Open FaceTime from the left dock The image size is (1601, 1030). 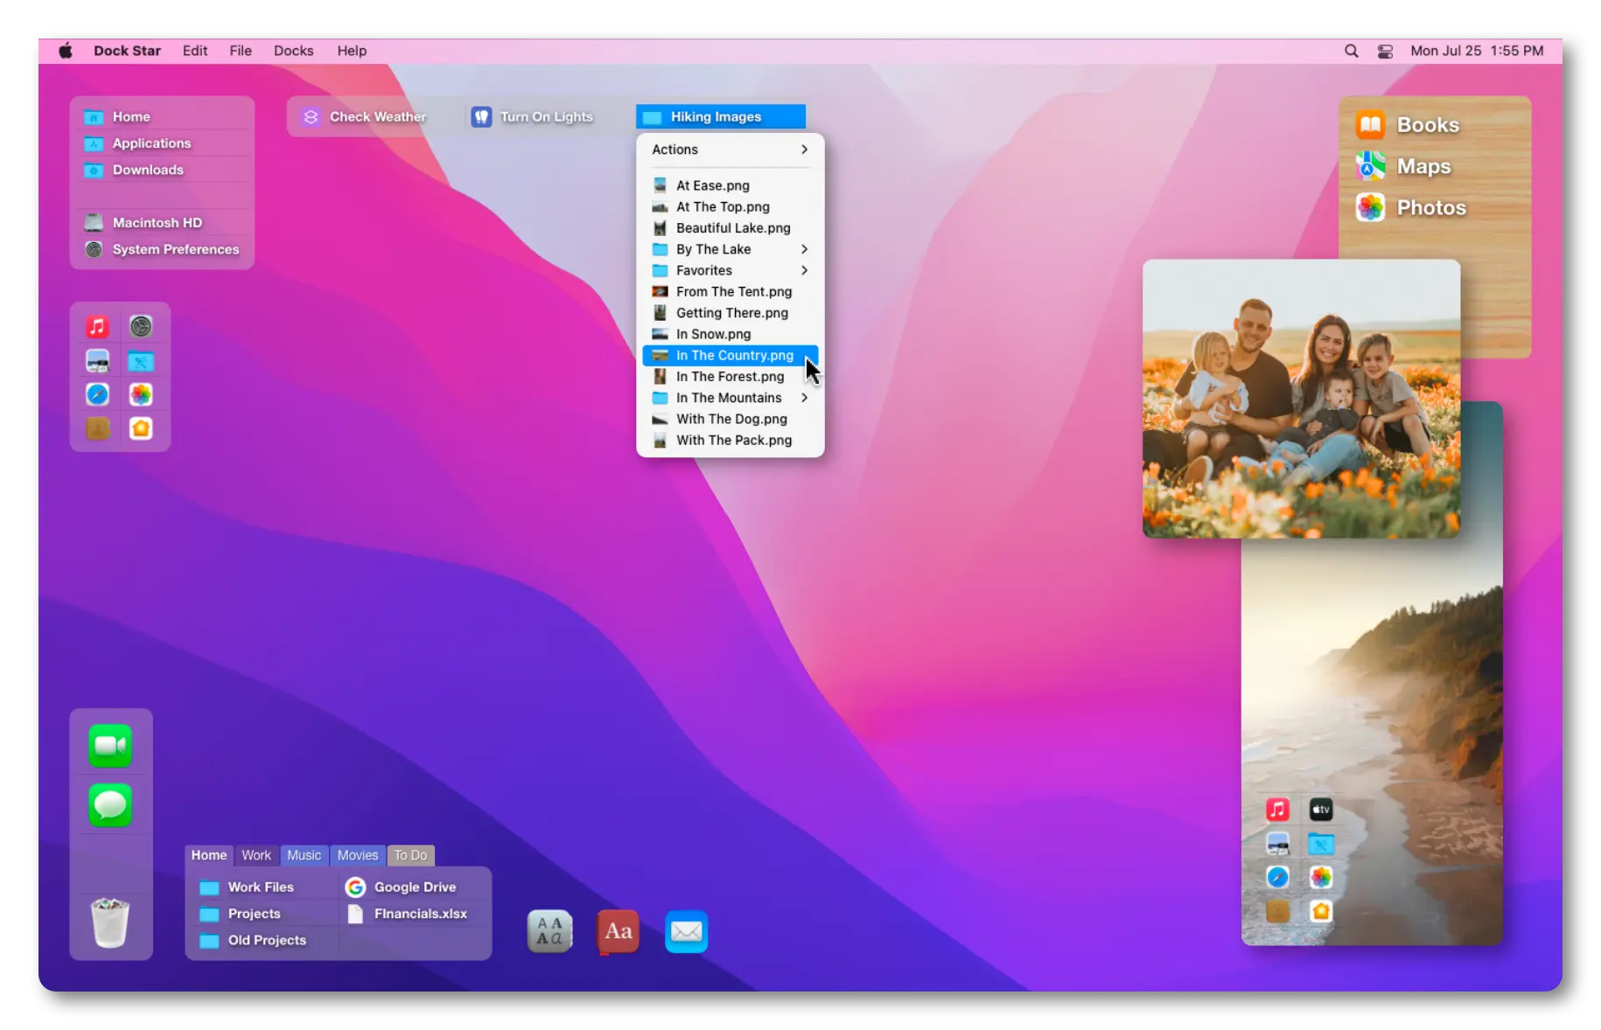click(x=110, y=746)
